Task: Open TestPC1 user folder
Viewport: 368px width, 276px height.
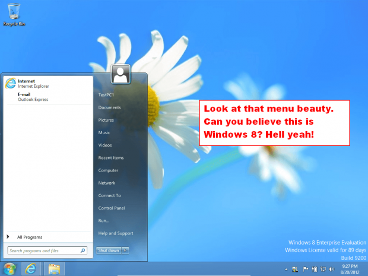Action: [106, 95]
